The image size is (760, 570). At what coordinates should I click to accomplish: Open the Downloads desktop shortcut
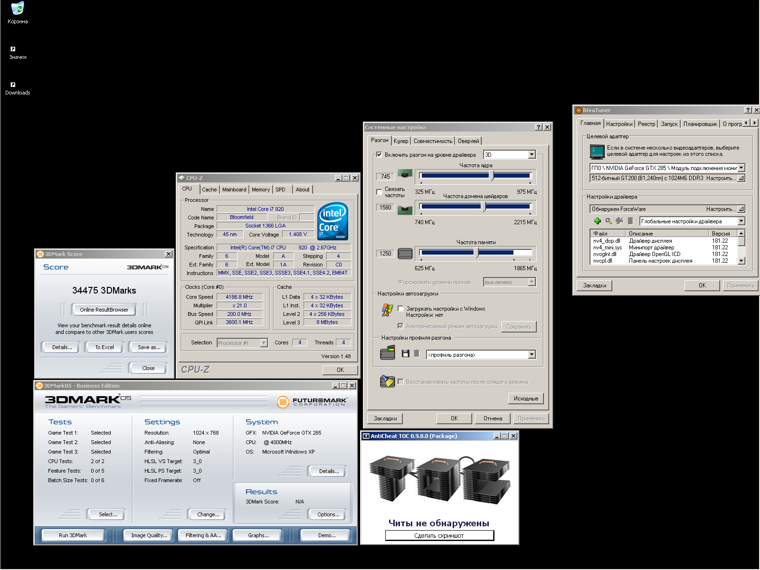pos(18,88)
